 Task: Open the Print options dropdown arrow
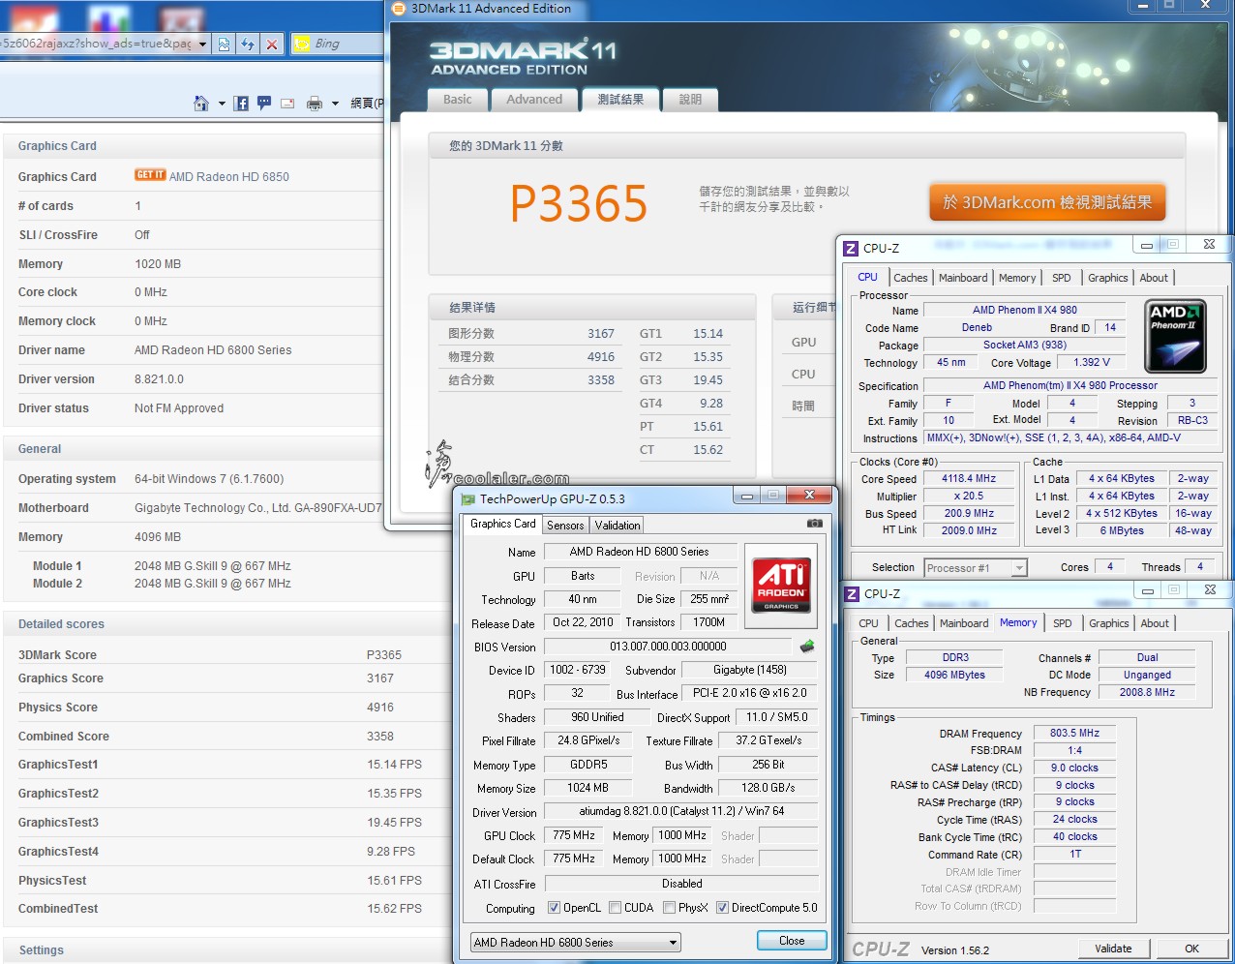click(x=335, y=104)
